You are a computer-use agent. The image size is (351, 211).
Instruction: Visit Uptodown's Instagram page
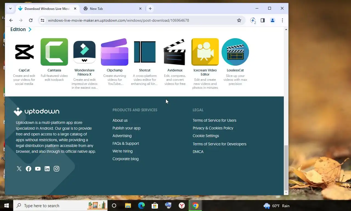56,169
